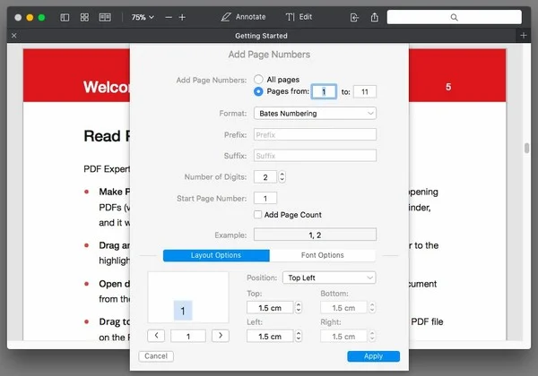Adjust the Number of Digits stepper
Viewport: 538px width, 376px height.
point(282,177)
